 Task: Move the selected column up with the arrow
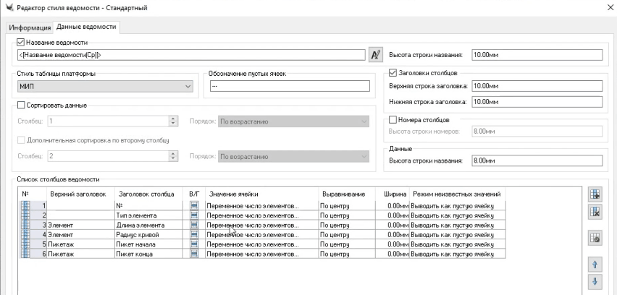click(x=596, y=266)
